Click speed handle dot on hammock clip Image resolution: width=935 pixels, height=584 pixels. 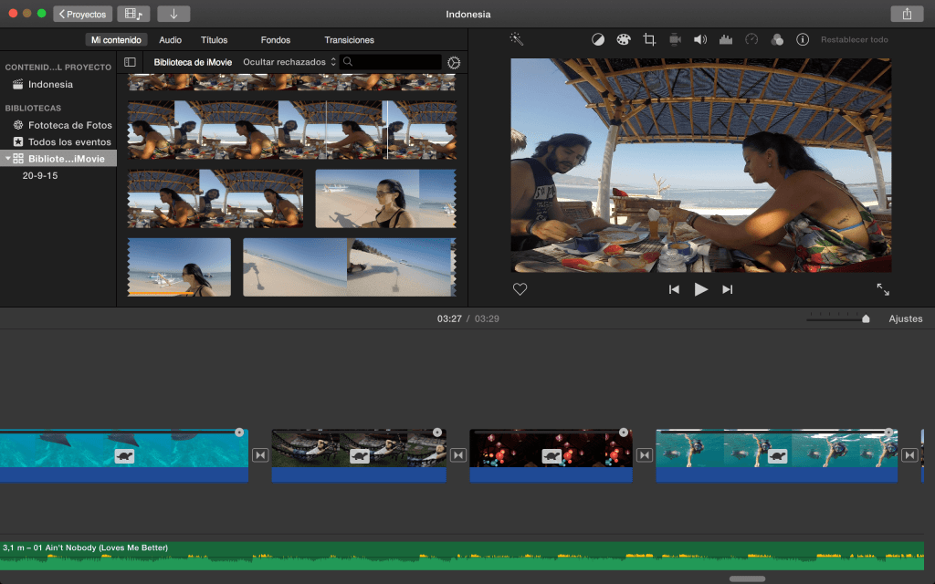point(437,432)
